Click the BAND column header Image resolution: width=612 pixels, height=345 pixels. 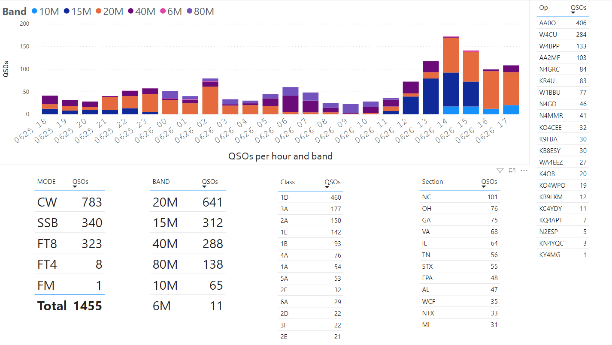click(161, 182)
